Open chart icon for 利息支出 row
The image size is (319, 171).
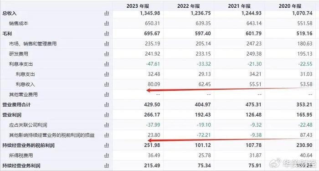[107, 74]
